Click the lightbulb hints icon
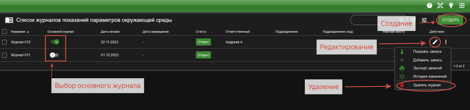The image size is (470, 110). tap(451, 5)
